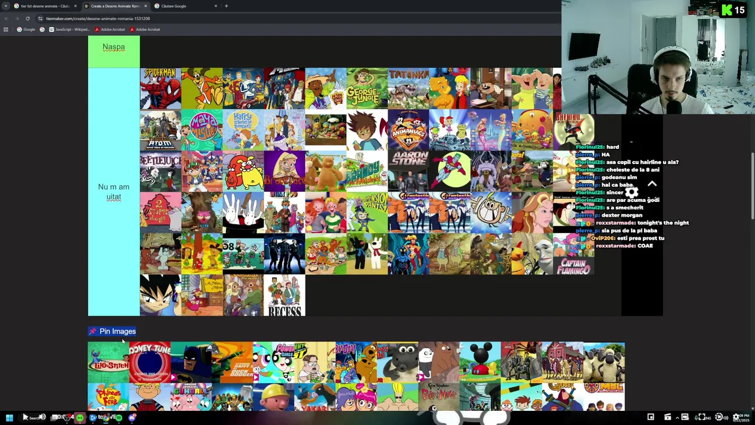The image size is (755, 425).
Task: Pick the George of the Jungle tile
Action: tap(367, 89)
